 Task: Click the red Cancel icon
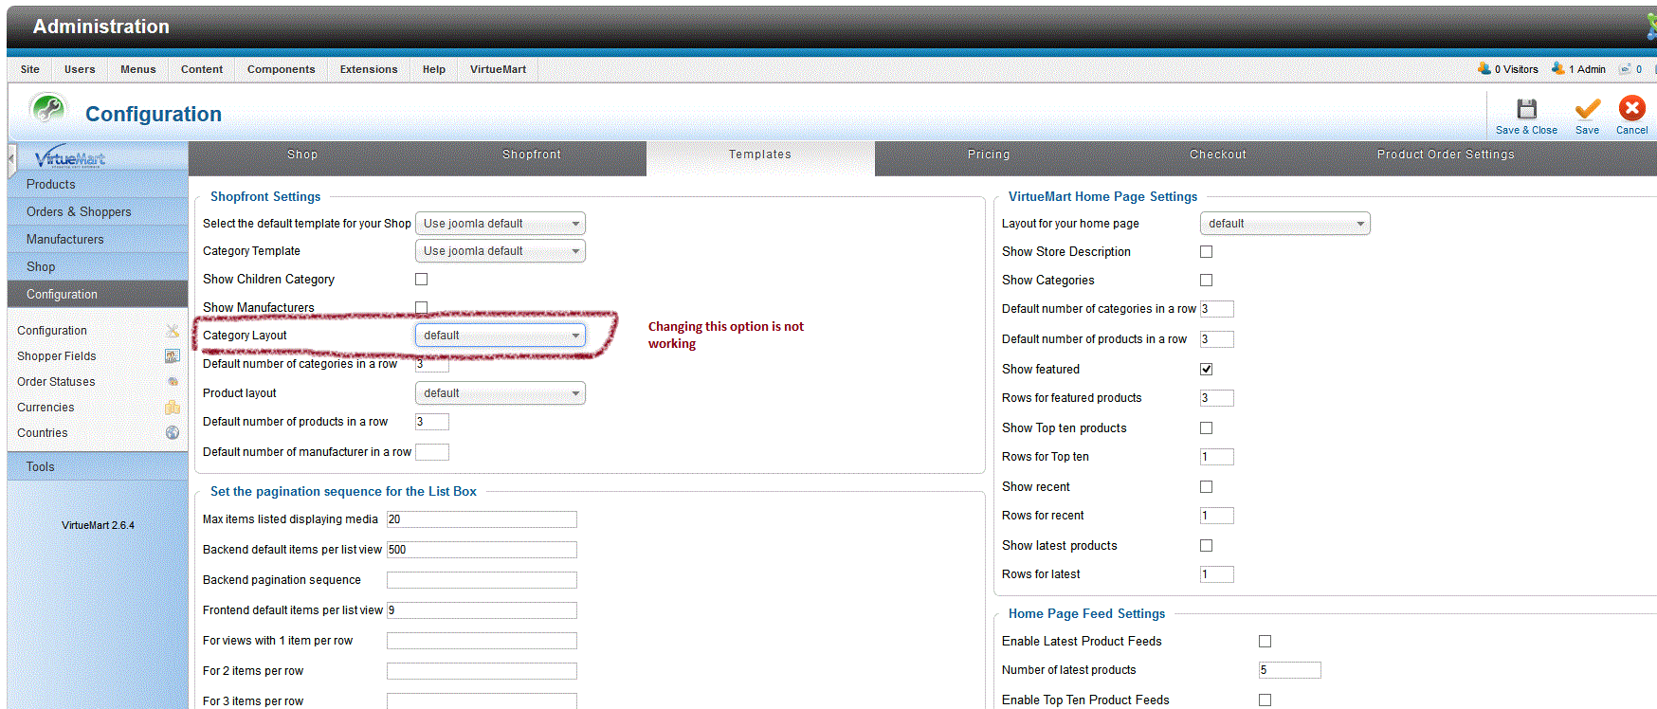(x=1632, y=108)
